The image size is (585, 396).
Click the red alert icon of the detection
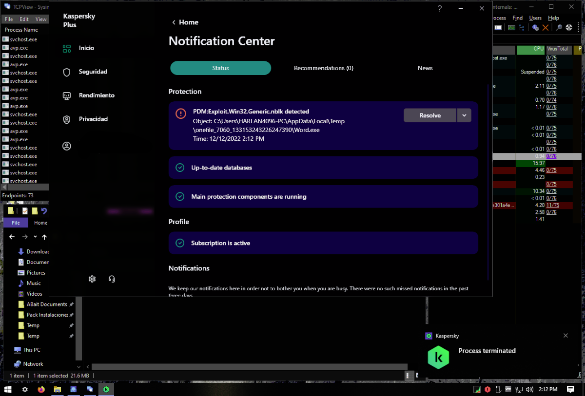point(180,113)
